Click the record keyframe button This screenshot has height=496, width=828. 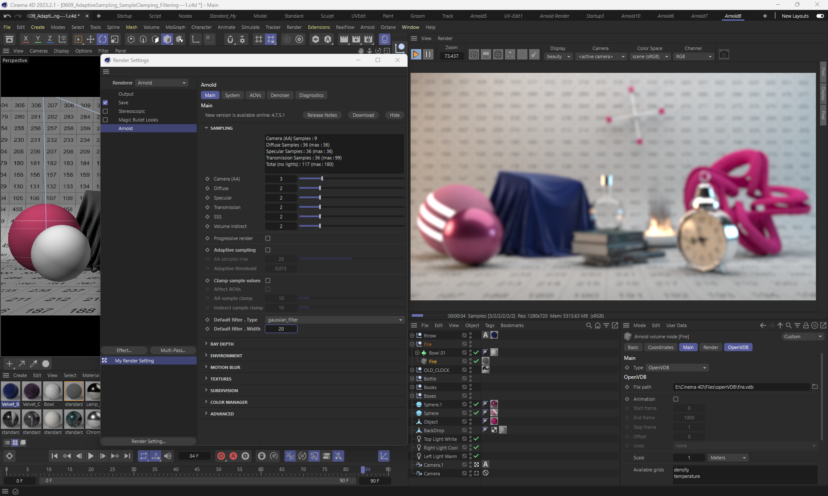pos(221,456)
